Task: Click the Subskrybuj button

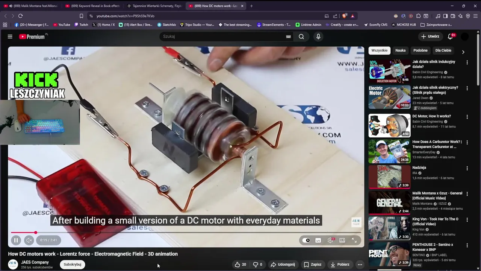Action: point(73,265)
